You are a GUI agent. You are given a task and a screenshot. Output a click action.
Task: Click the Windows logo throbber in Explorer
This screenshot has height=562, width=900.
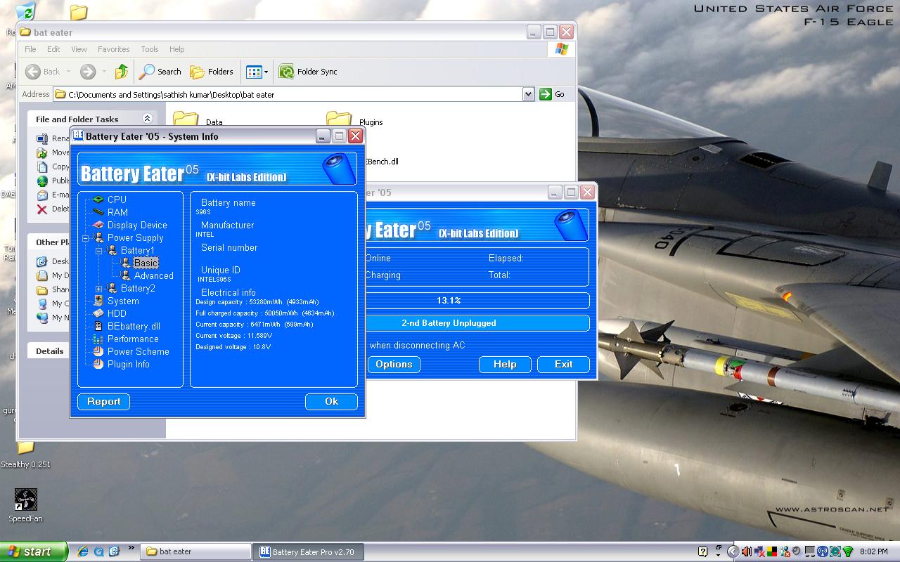coord(561,49)
